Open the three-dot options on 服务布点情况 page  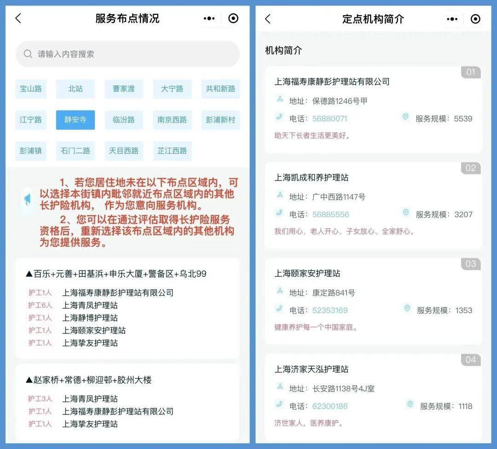(x=209, y=18)
